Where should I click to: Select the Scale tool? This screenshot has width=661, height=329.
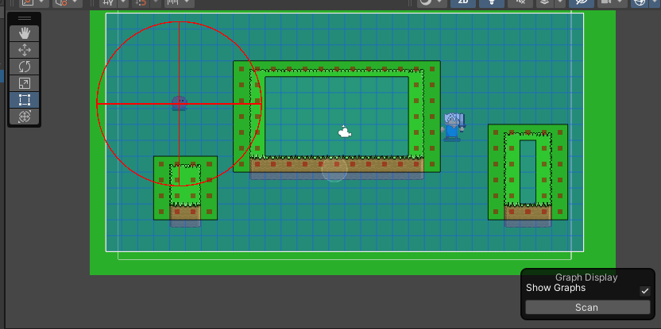25,82
